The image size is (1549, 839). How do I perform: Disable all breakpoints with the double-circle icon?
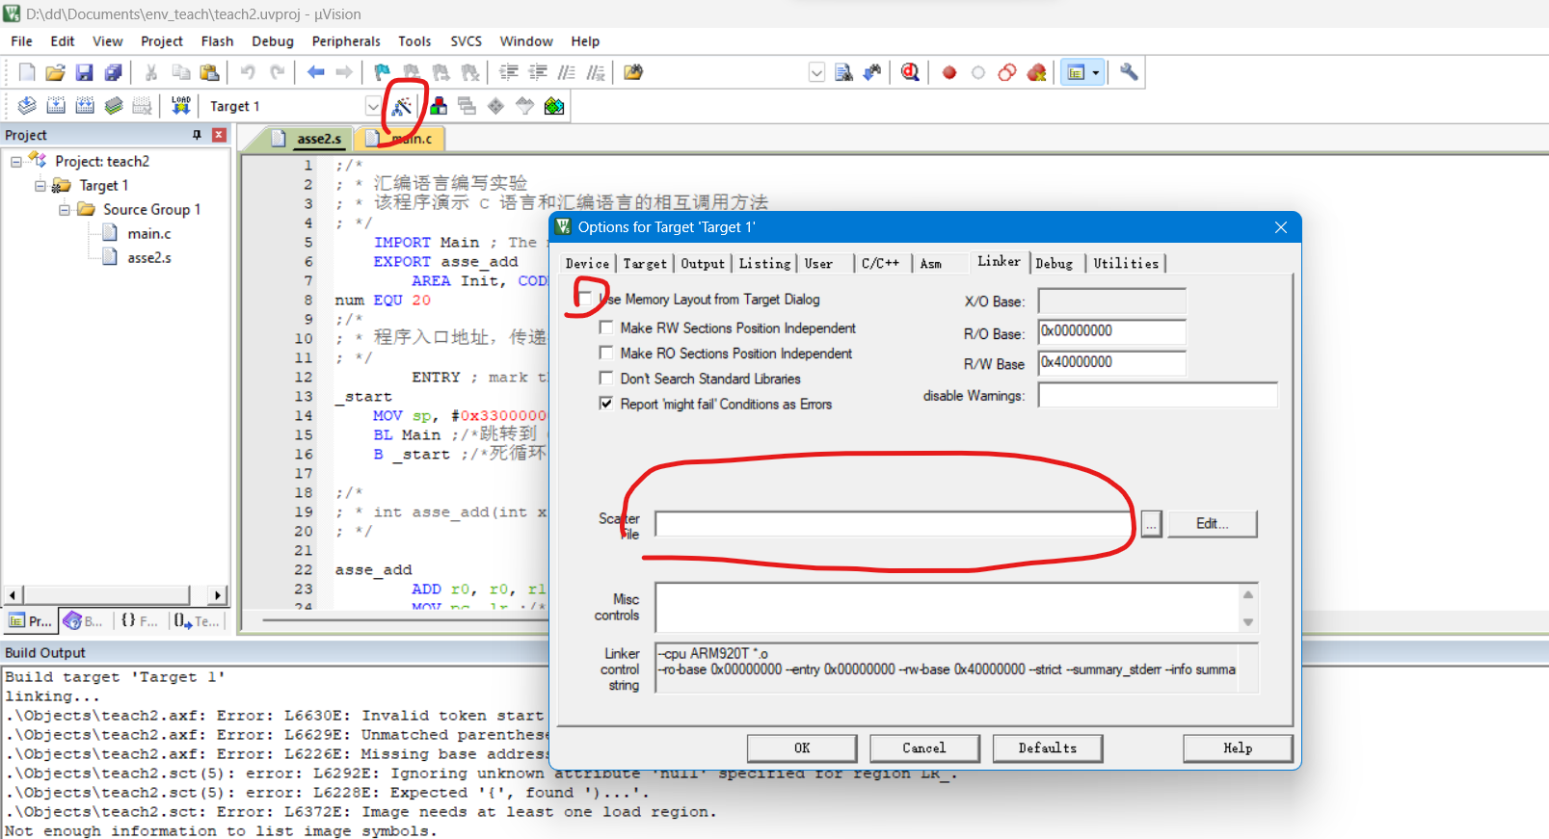(1007, 72)
